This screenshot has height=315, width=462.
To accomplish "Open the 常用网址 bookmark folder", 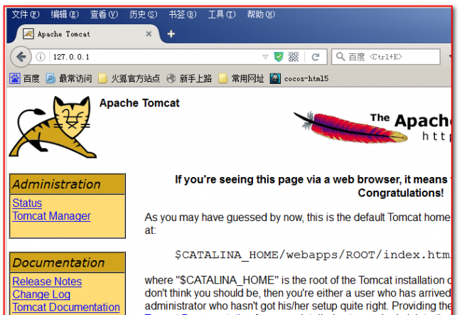I will coord(241,78).
